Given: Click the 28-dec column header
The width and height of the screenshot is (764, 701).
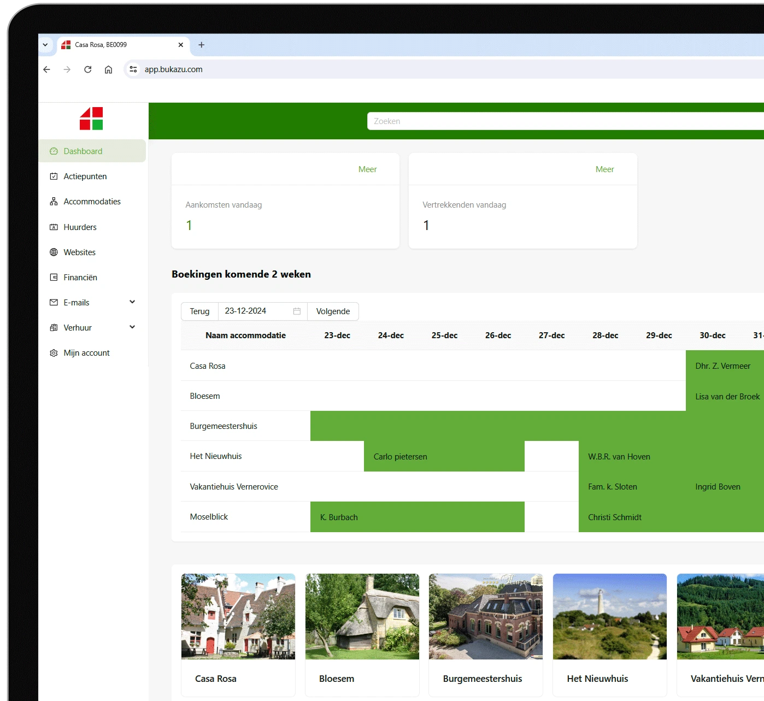Looking at the screenshot, I should pyautogui.click(x=606, y=335).
